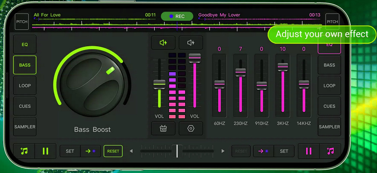Select the left LOOP tab
Screen dimensions: 377x173
pos(25,86)
